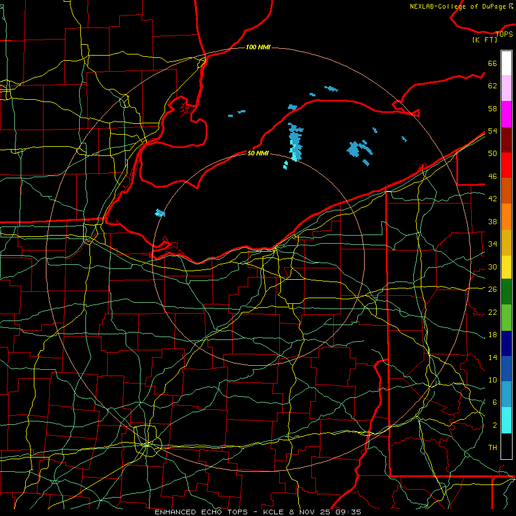Click the "100 NMI" range ring label

pos(258,48)
